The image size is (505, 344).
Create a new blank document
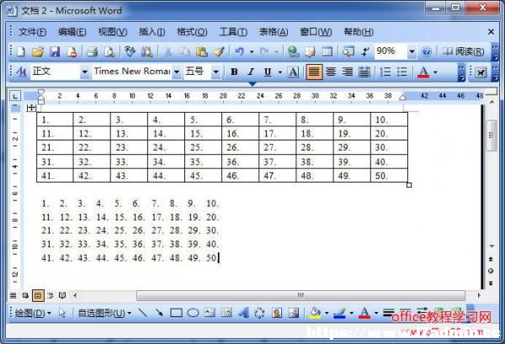coord(21,51)
